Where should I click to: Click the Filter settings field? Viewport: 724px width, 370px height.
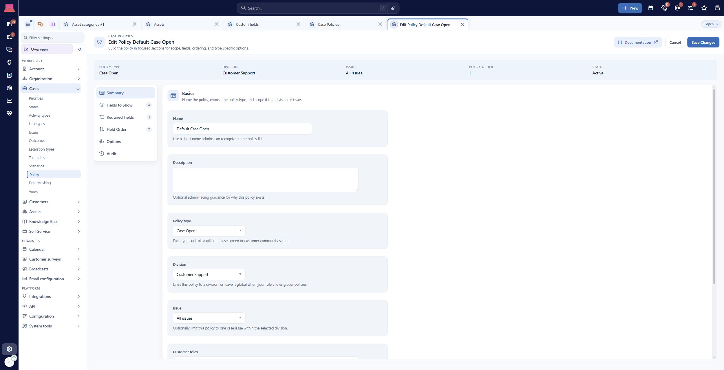53,38
